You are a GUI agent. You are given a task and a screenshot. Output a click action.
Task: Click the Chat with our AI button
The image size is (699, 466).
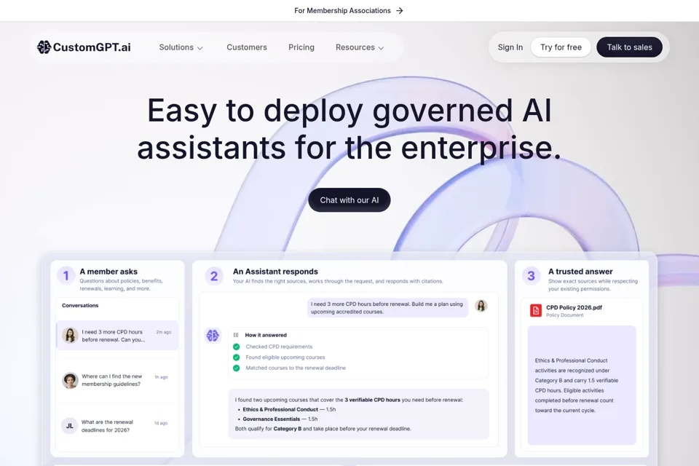[349, 200]
